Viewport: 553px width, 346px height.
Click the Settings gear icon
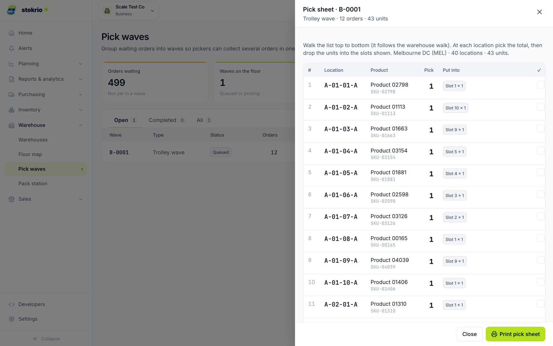coord(12,319)
